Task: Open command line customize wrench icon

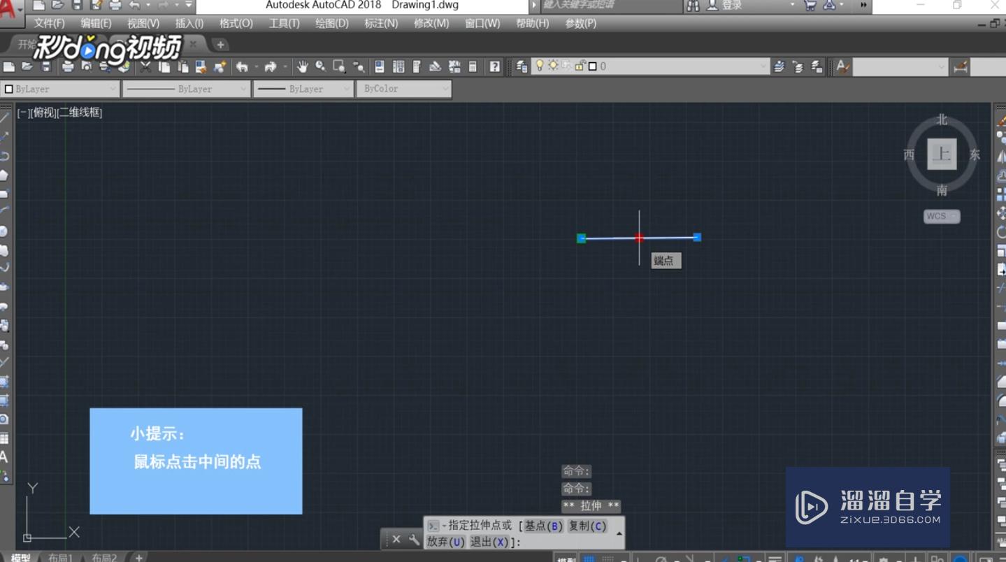Action: point(414,539)
